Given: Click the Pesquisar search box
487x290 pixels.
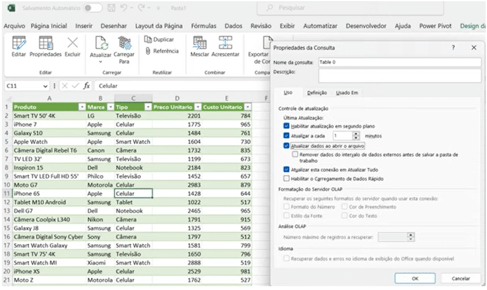Looking at the screenshot, I should point(350,8).
